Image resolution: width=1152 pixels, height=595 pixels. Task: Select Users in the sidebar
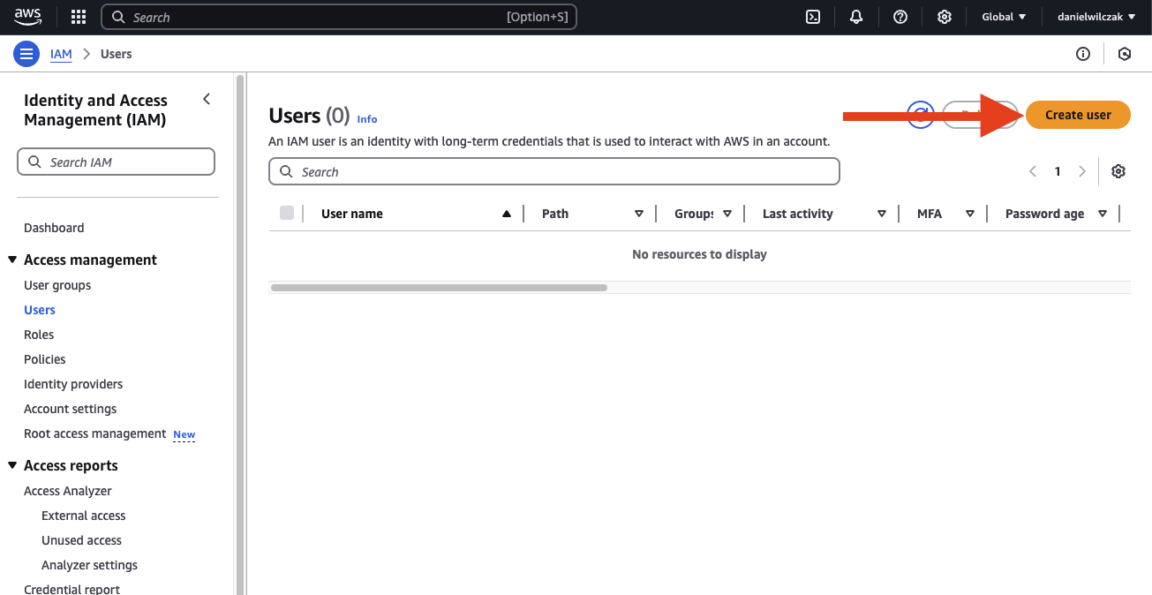point(40,310)
